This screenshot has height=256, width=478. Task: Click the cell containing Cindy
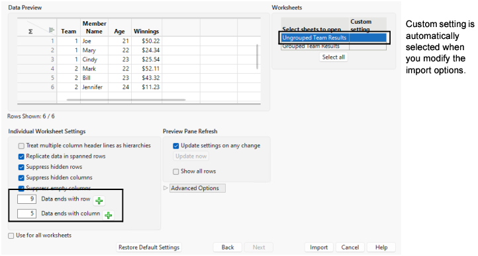pos(94,59)
